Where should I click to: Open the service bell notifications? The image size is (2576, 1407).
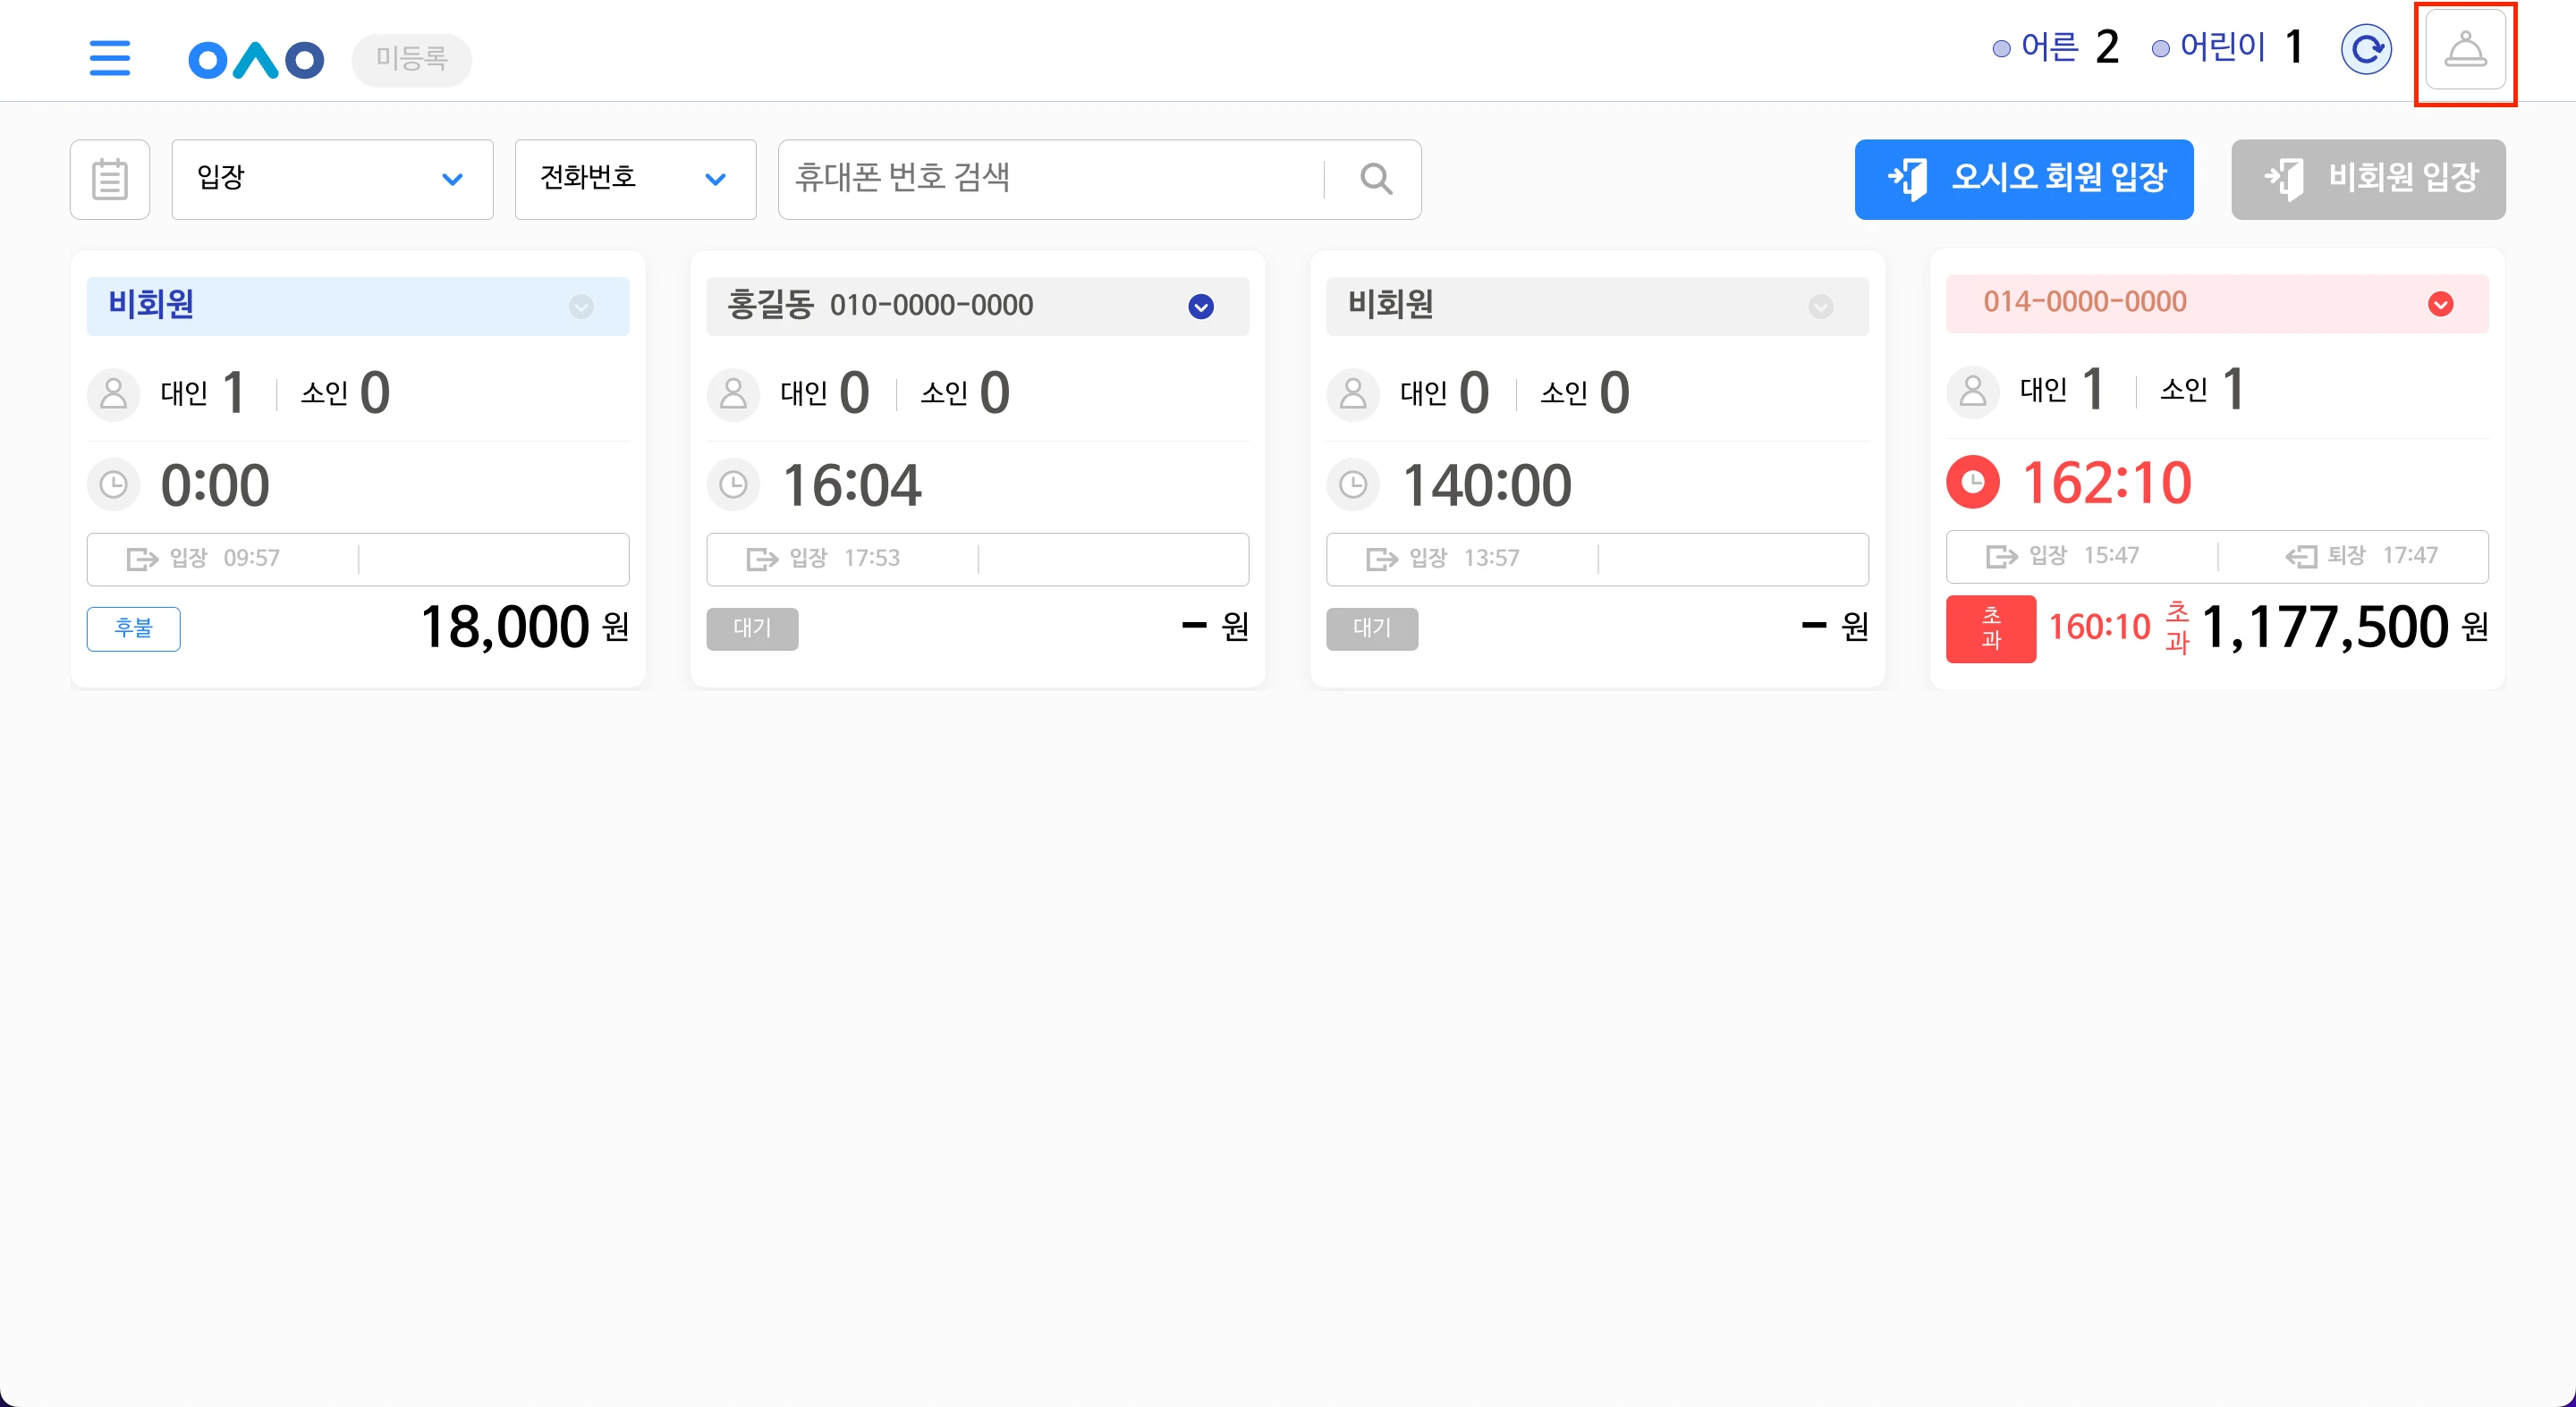pos(2465,50)
